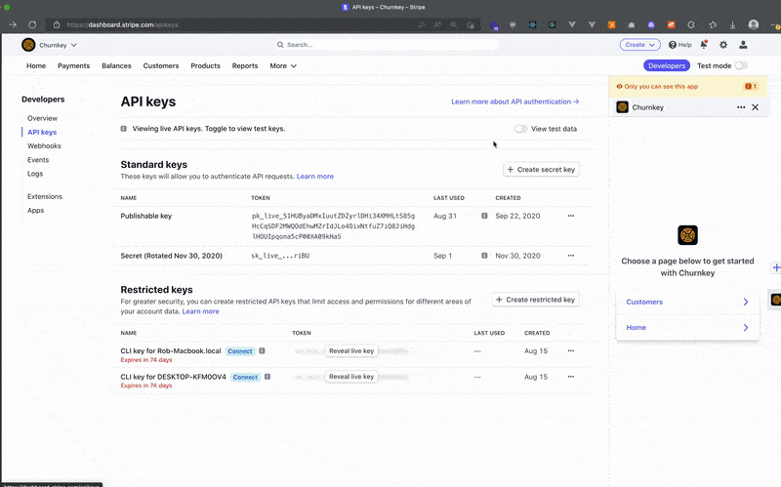Screen dimensions: 781x487
Task: Open the settings gear icon
Action: [x=723, y=44]
